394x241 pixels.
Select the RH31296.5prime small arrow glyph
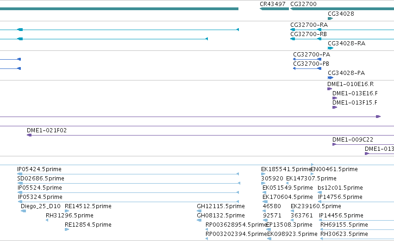[47, 220]
